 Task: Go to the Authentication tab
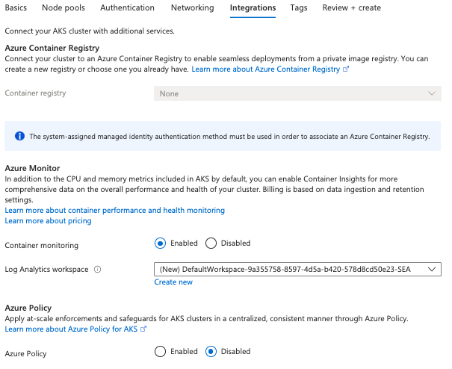pos(128,7)
